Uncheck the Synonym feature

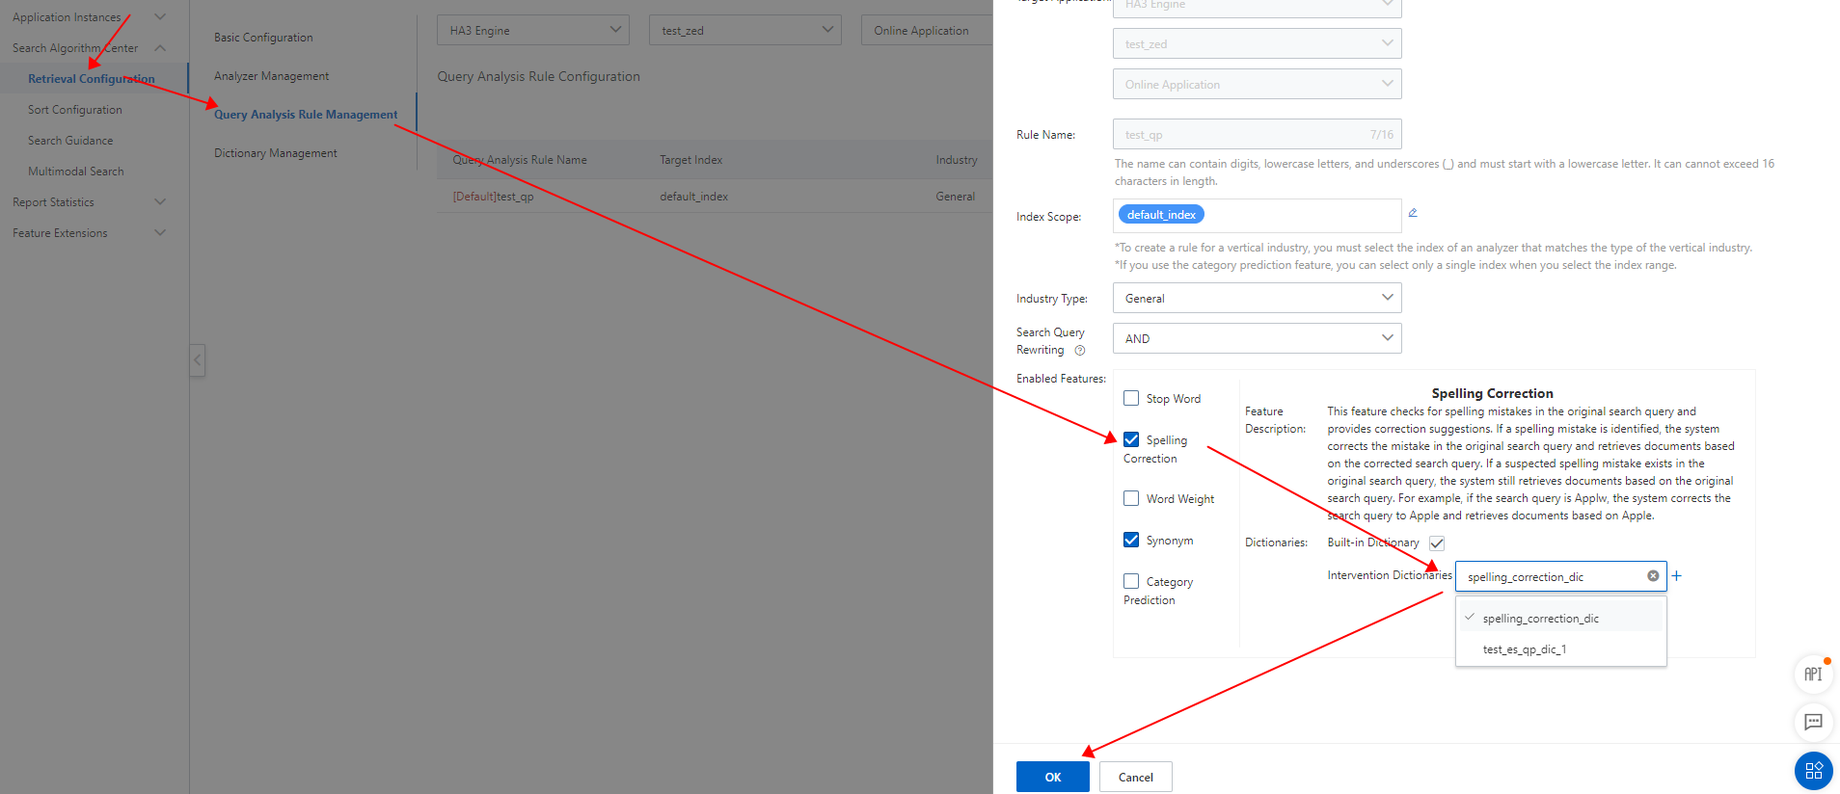tap(1131, 540)
